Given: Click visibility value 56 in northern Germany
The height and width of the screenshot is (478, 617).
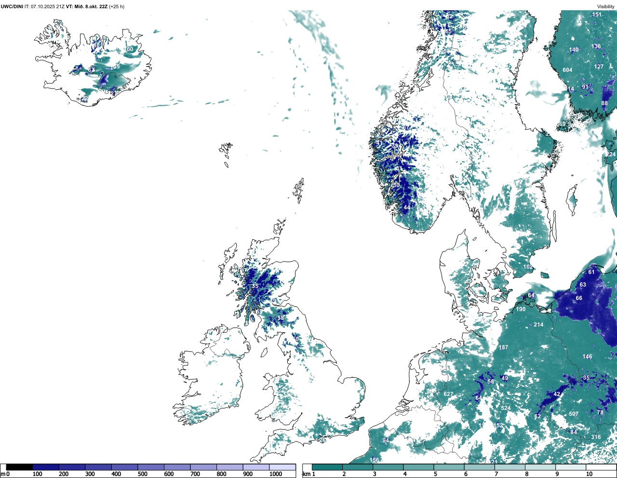Looking at the screenshot, I should coord(491,382).
